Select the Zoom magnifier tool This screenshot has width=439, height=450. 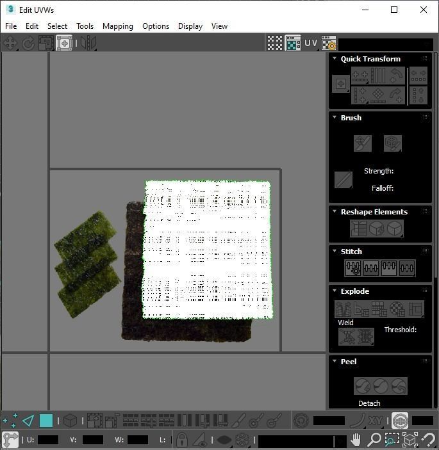tap(374, 440)
